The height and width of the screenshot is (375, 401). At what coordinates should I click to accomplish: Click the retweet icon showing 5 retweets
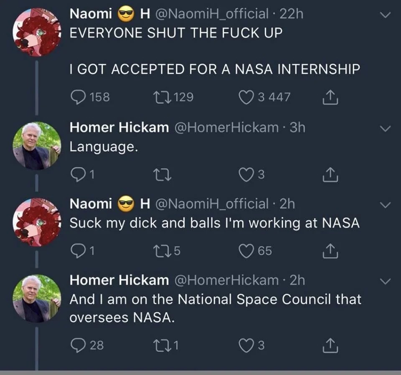coord(162,251)
